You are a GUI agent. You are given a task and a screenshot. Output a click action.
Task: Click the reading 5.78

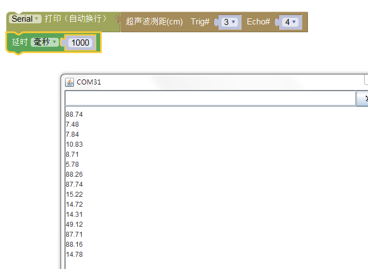[72, 165]
